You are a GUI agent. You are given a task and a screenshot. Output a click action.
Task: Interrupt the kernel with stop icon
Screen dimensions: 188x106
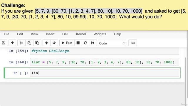78,43
